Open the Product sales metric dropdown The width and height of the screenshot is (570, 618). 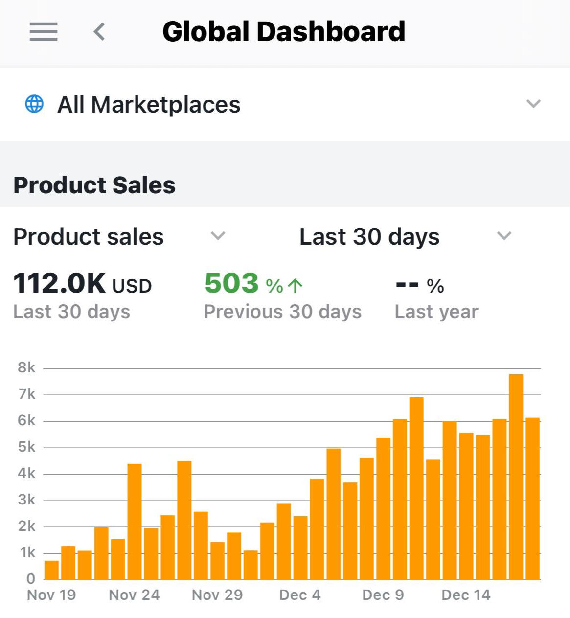pos(217,236)
